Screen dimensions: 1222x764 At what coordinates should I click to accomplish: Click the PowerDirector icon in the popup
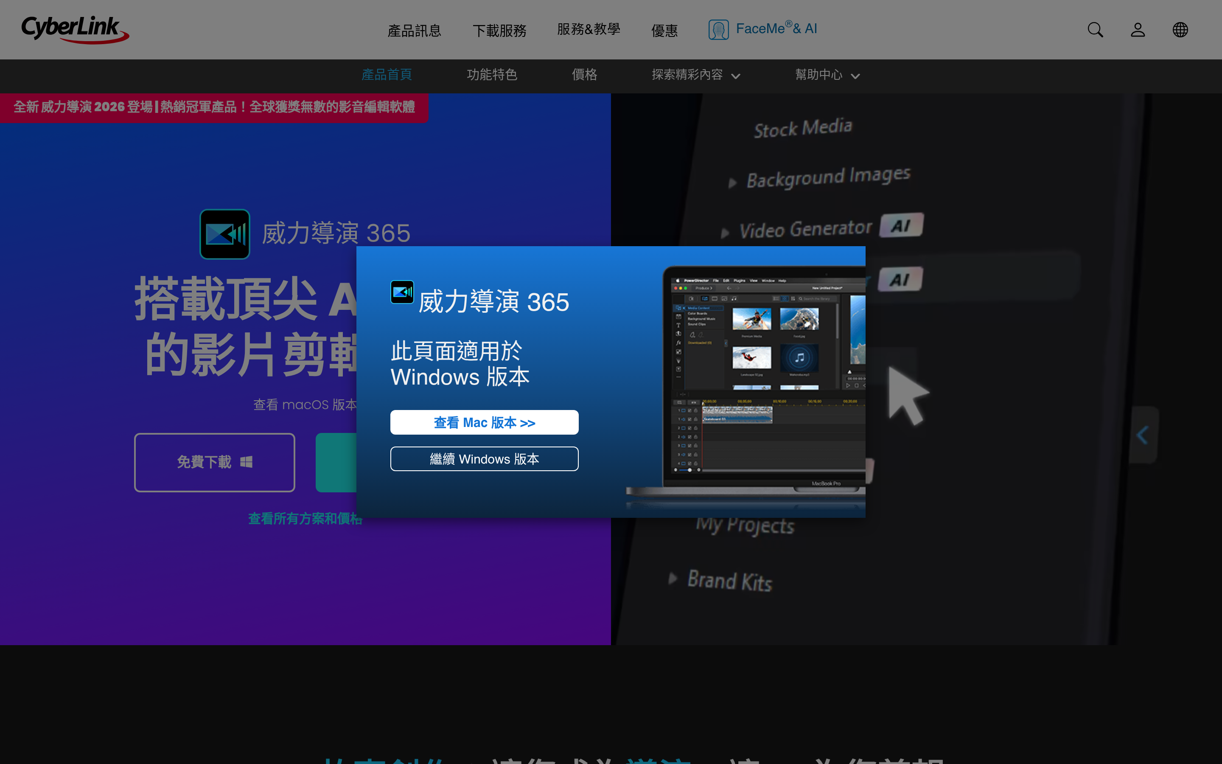click(x=402, y=292)
